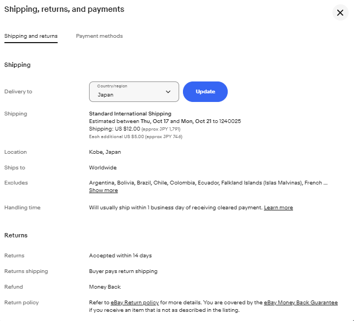Click the Returns section heading

16,235
